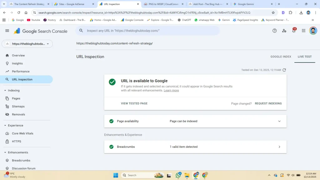Open the Learn more link
320x180 pixels.
coord(171,90)
